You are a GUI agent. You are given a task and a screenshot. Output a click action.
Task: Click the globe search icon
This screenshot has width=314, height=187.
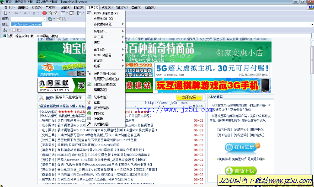point(50,19)
